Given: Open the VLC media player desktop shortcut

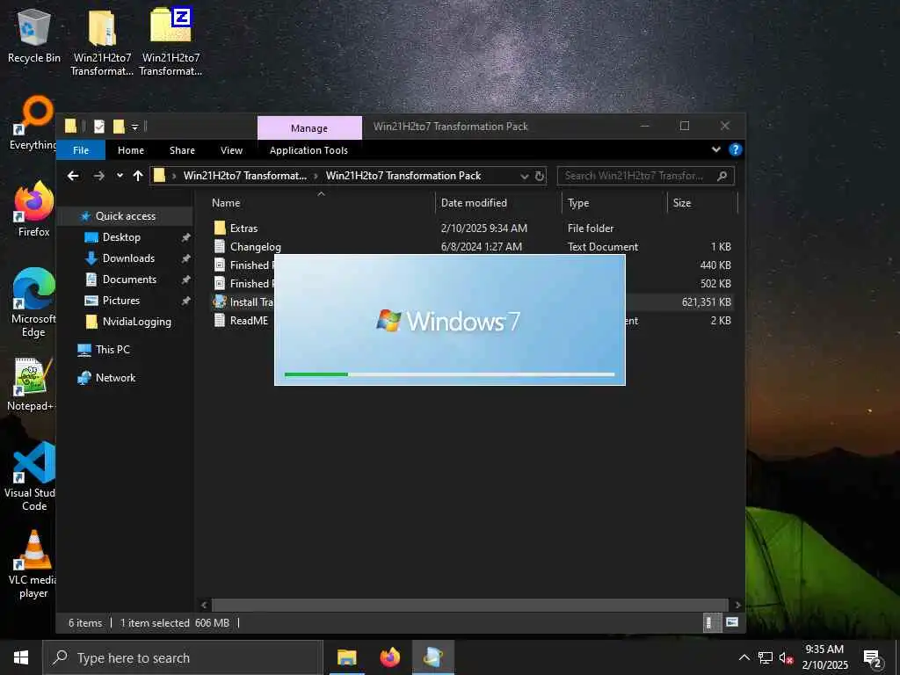Looking at the screenshot, I should (x=33, y=564).
